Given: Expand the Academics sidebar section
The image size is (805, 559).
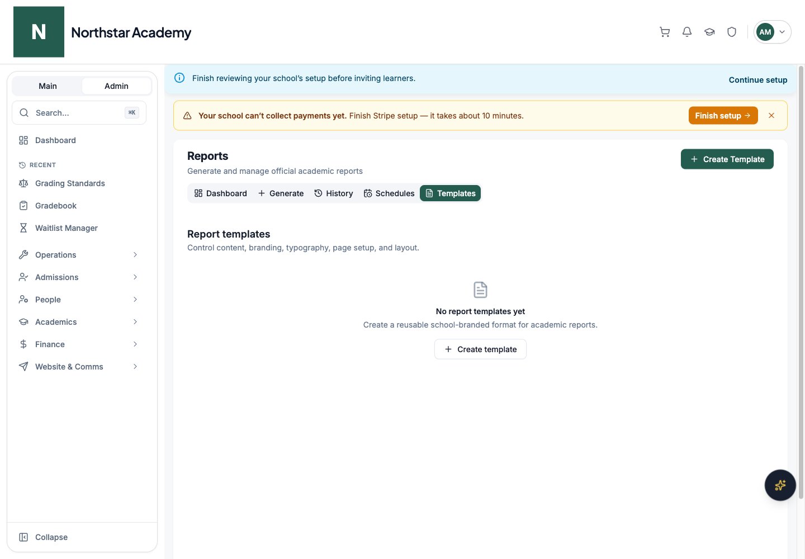Looking at the screenshot, I should [78, 322].
